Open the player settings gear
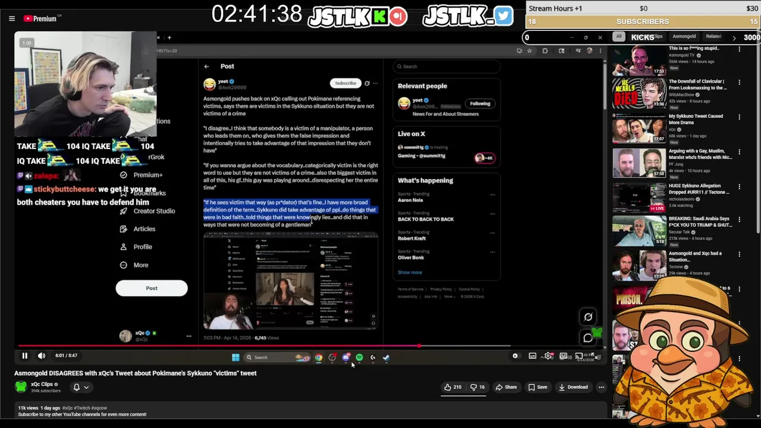Viewport: 761px width, 428px height. [548, 355]
